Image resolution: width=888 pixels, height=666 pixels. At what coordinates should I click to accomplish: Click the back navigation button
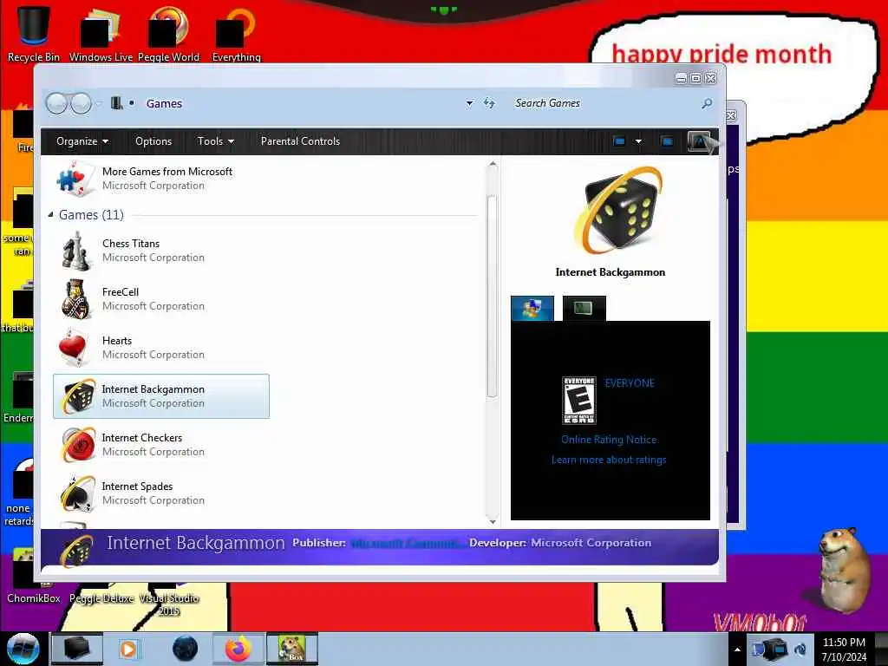click(x=56, y=104)
